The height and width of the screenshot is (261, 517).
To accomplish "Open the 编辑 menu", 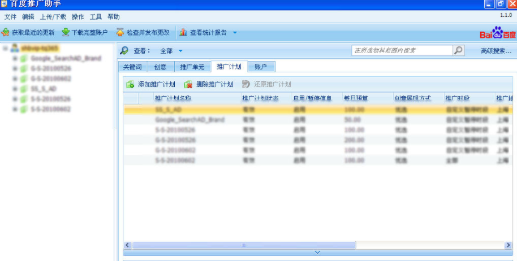I will pyautogui.click(x=28, y=17).
